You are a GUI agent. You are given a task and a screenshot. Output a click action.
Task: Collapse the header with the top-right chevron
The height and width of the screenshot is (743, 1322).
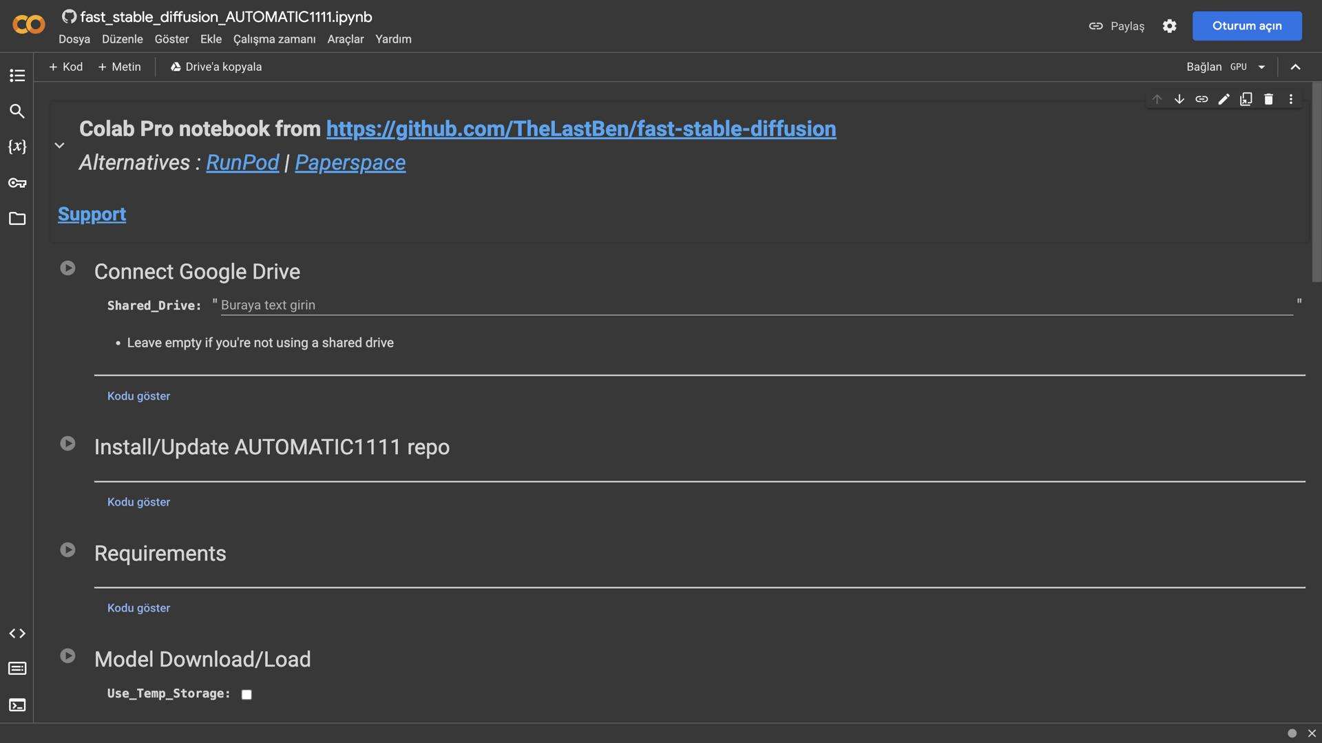(1295, 67)
